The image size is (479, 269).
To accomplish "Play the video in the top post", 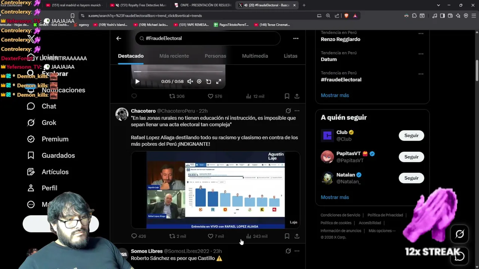I will pos(137,81).
